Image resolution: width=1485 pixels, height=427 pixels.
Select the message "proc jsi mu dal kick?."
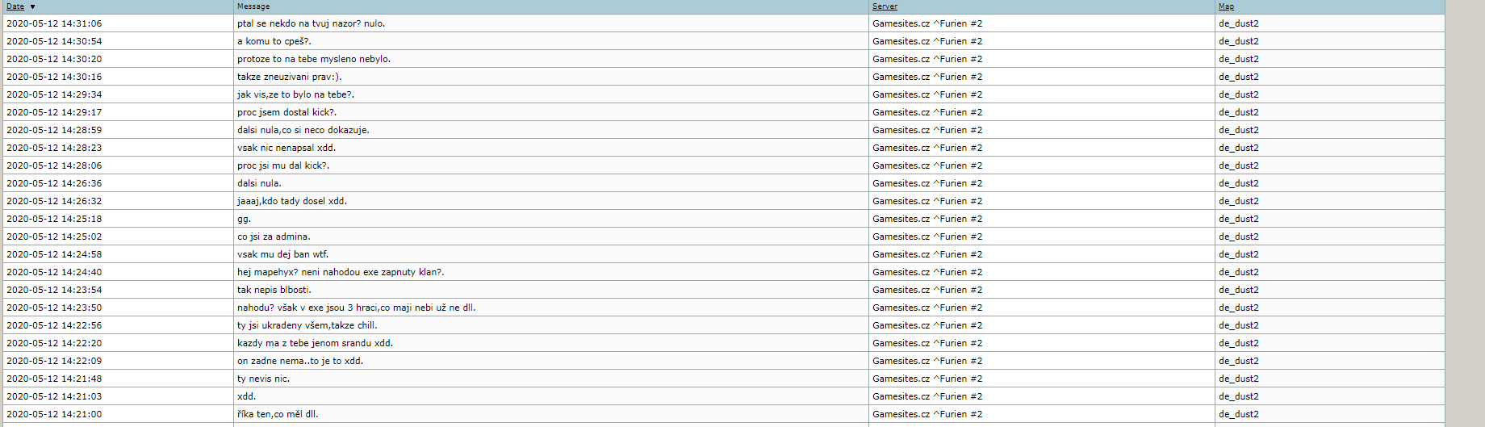(x=282, y=165)
